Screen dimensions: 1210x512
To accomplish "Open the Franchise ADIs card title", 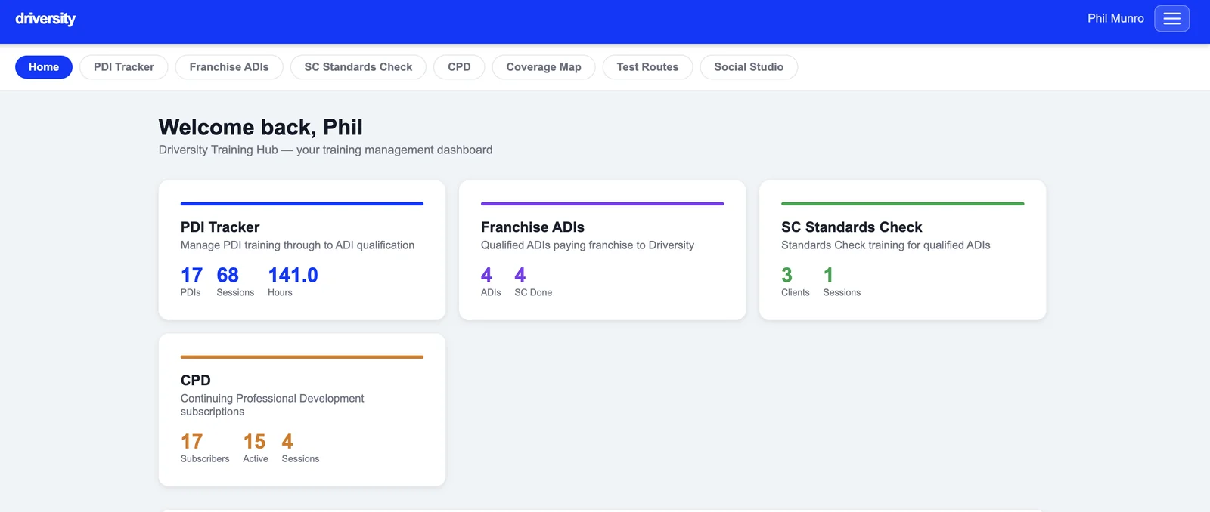I will 532,227.
